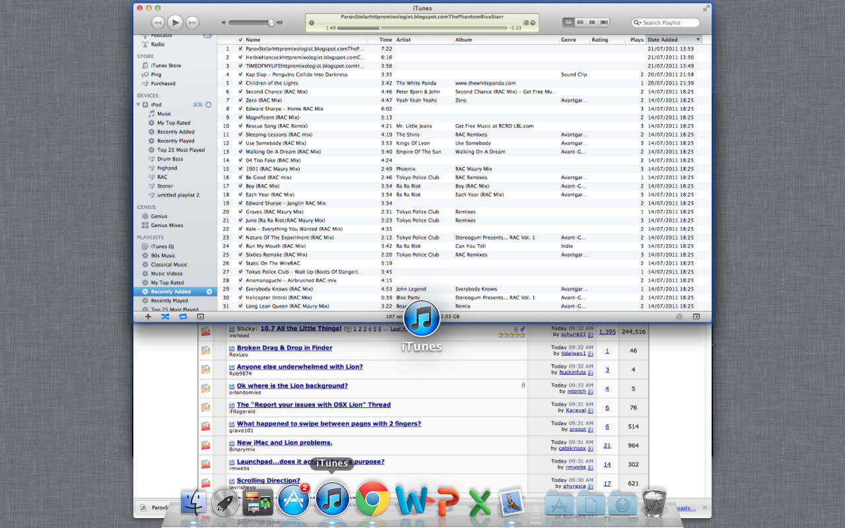Click the small play icon in the now-playing display
Image resolution: width=845 pixels, height=528 pixels.
pyautogui.click(x=312, y=23)
